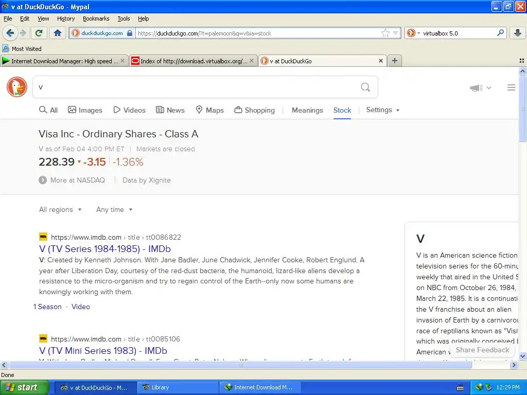Expand the All regions filter

(61, 209)
